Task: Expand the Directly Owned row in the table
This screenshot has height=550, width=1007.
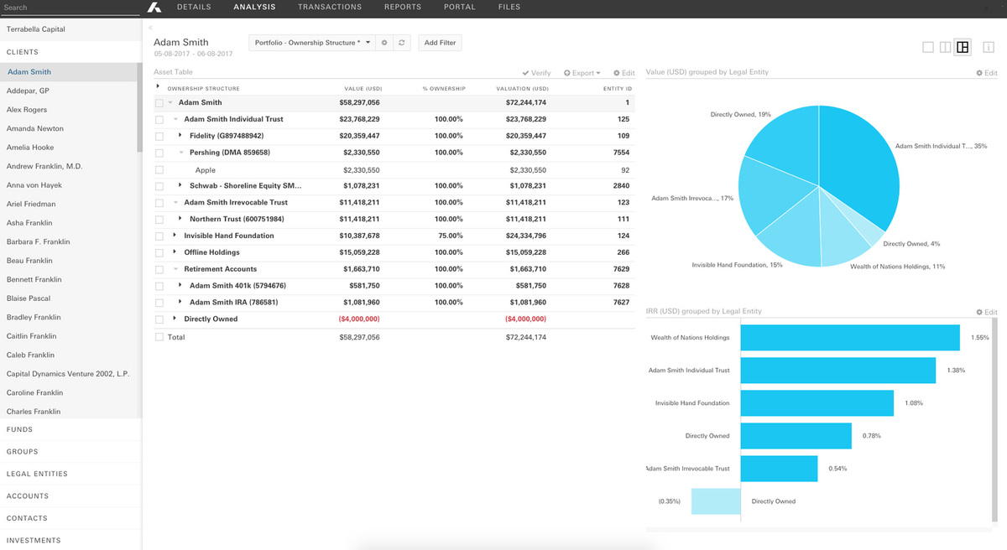Action: coord(175,319)
